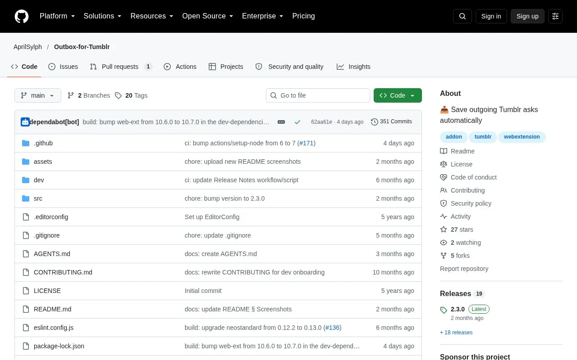Expand the Solutions menu
577x360 pixels.
[x=103, y=16]
